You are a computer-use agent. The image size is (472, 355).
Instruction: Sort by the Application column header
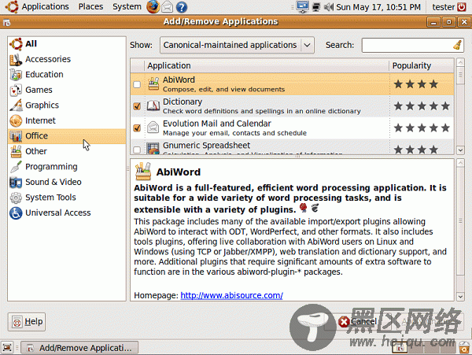(267, 65)
